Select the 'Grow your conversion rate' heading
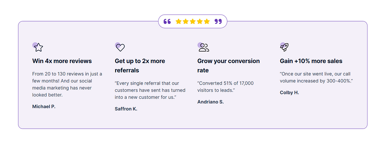This screenshot has width=384, height=145. point(228,66)
